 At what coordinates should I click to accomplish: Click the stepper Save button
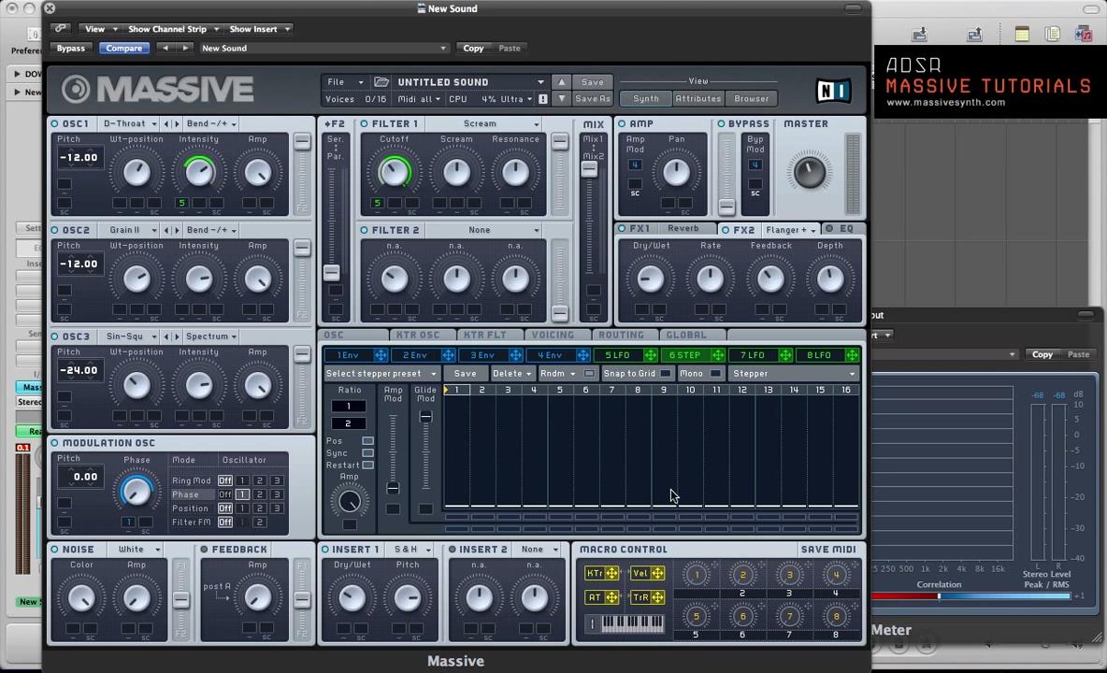466,373
